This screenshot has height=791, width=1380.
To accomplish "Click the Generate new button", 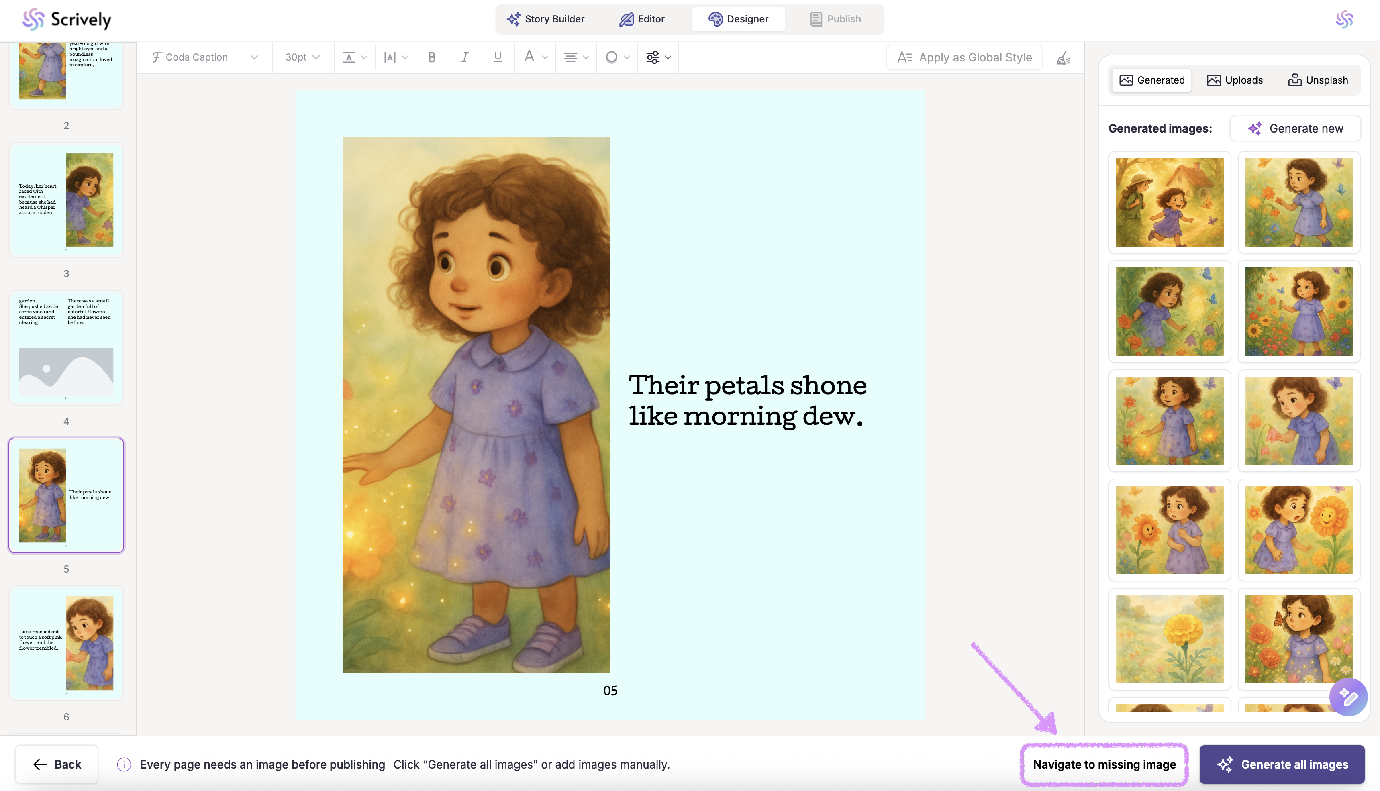I will pyautogui.click(x=1295, y=128).
